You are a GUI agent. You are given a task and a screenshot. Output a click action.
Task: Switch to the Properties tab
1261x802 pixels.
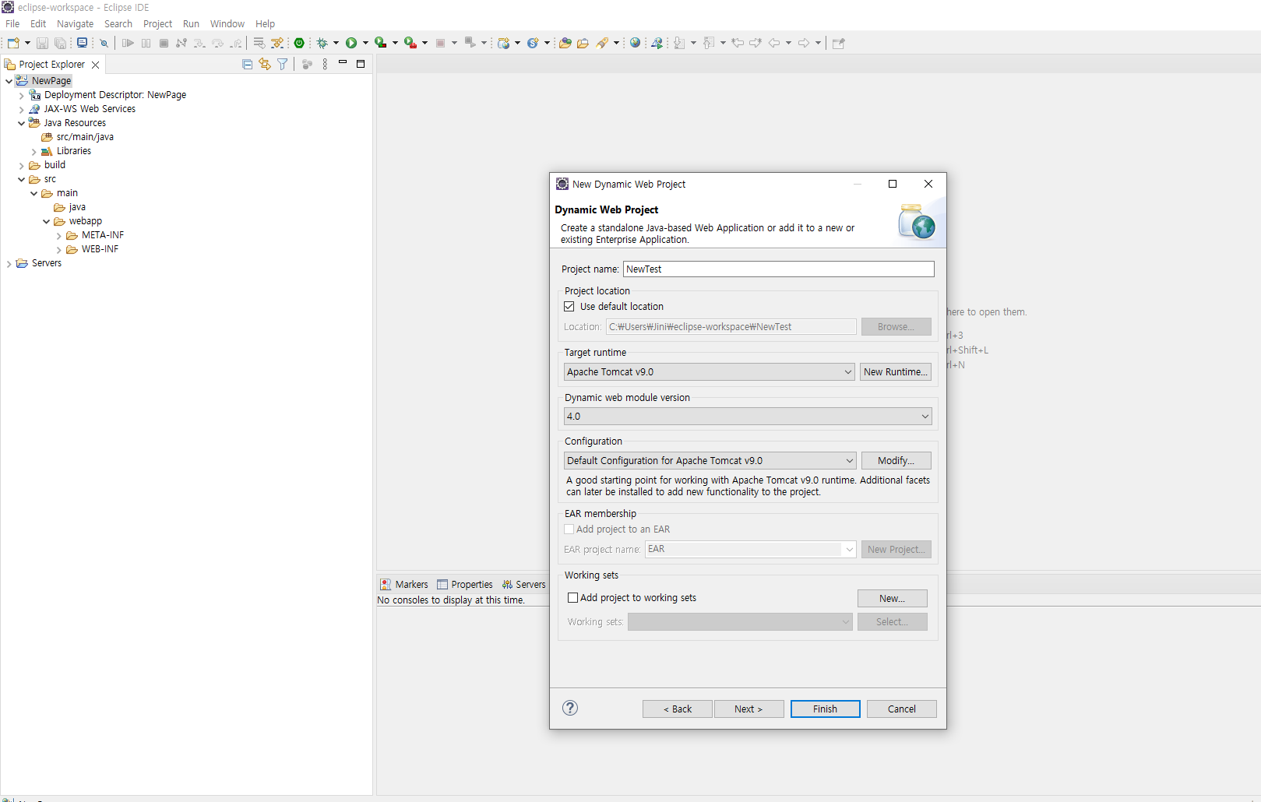465,585
